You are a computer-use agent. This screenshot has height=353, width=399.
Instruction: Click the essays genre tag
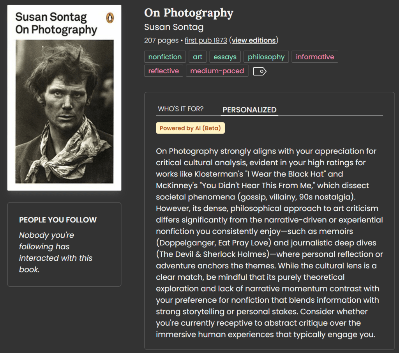click(225, 56)
